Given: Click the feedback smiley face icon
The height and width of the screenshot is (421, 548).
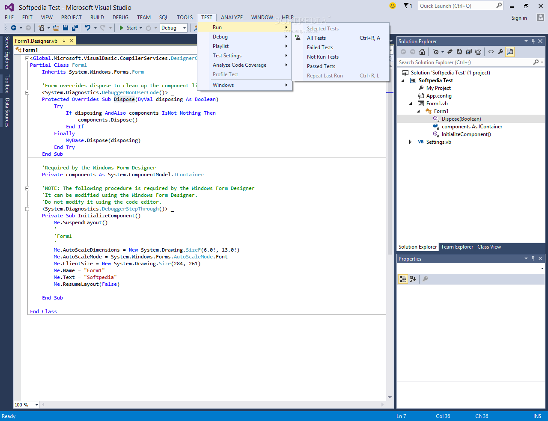Looking at the screenshot, I should coord(393,6).
